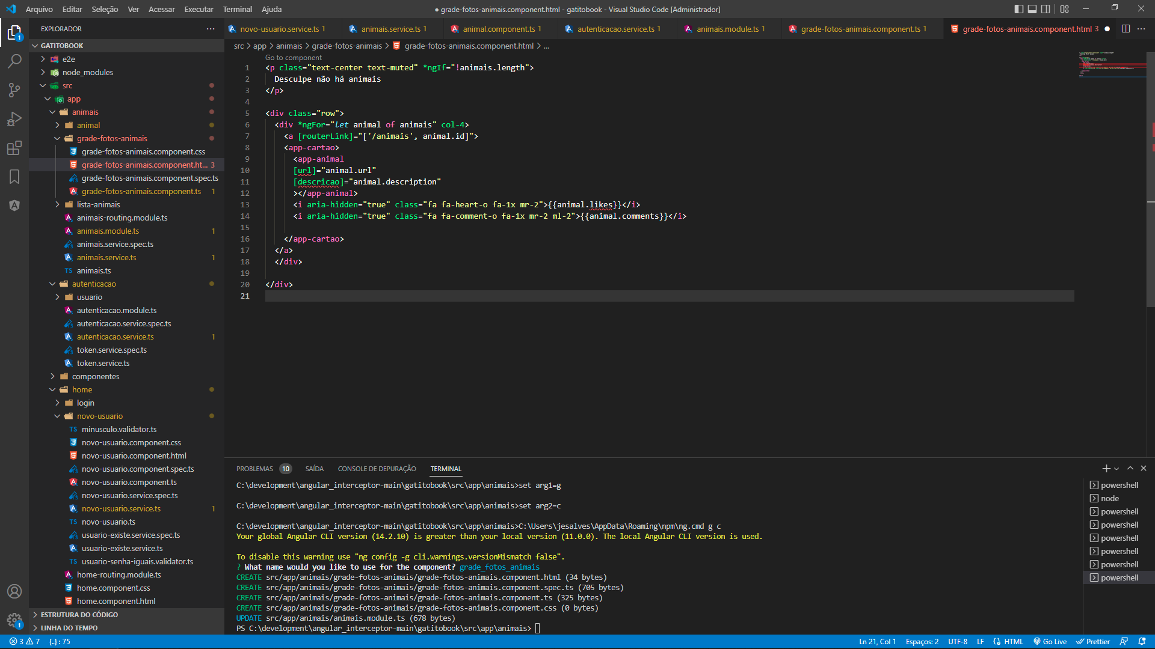The image size is (1155, 649).
Task: Change end of line sequence LF
Action: click(980, 642)
